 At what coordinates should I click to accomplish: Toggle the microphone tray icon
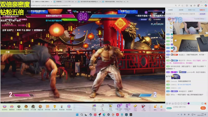point(181,114)
